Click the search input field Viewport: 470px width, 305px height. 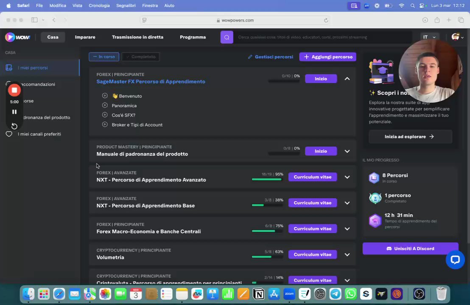pyautogui.click(x=322, y=37)
